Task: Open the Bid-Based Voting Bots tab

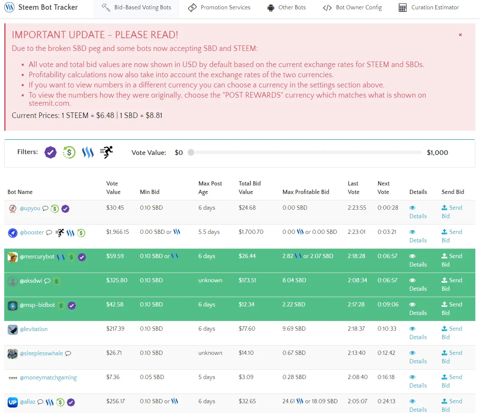Action: point(136,7)
